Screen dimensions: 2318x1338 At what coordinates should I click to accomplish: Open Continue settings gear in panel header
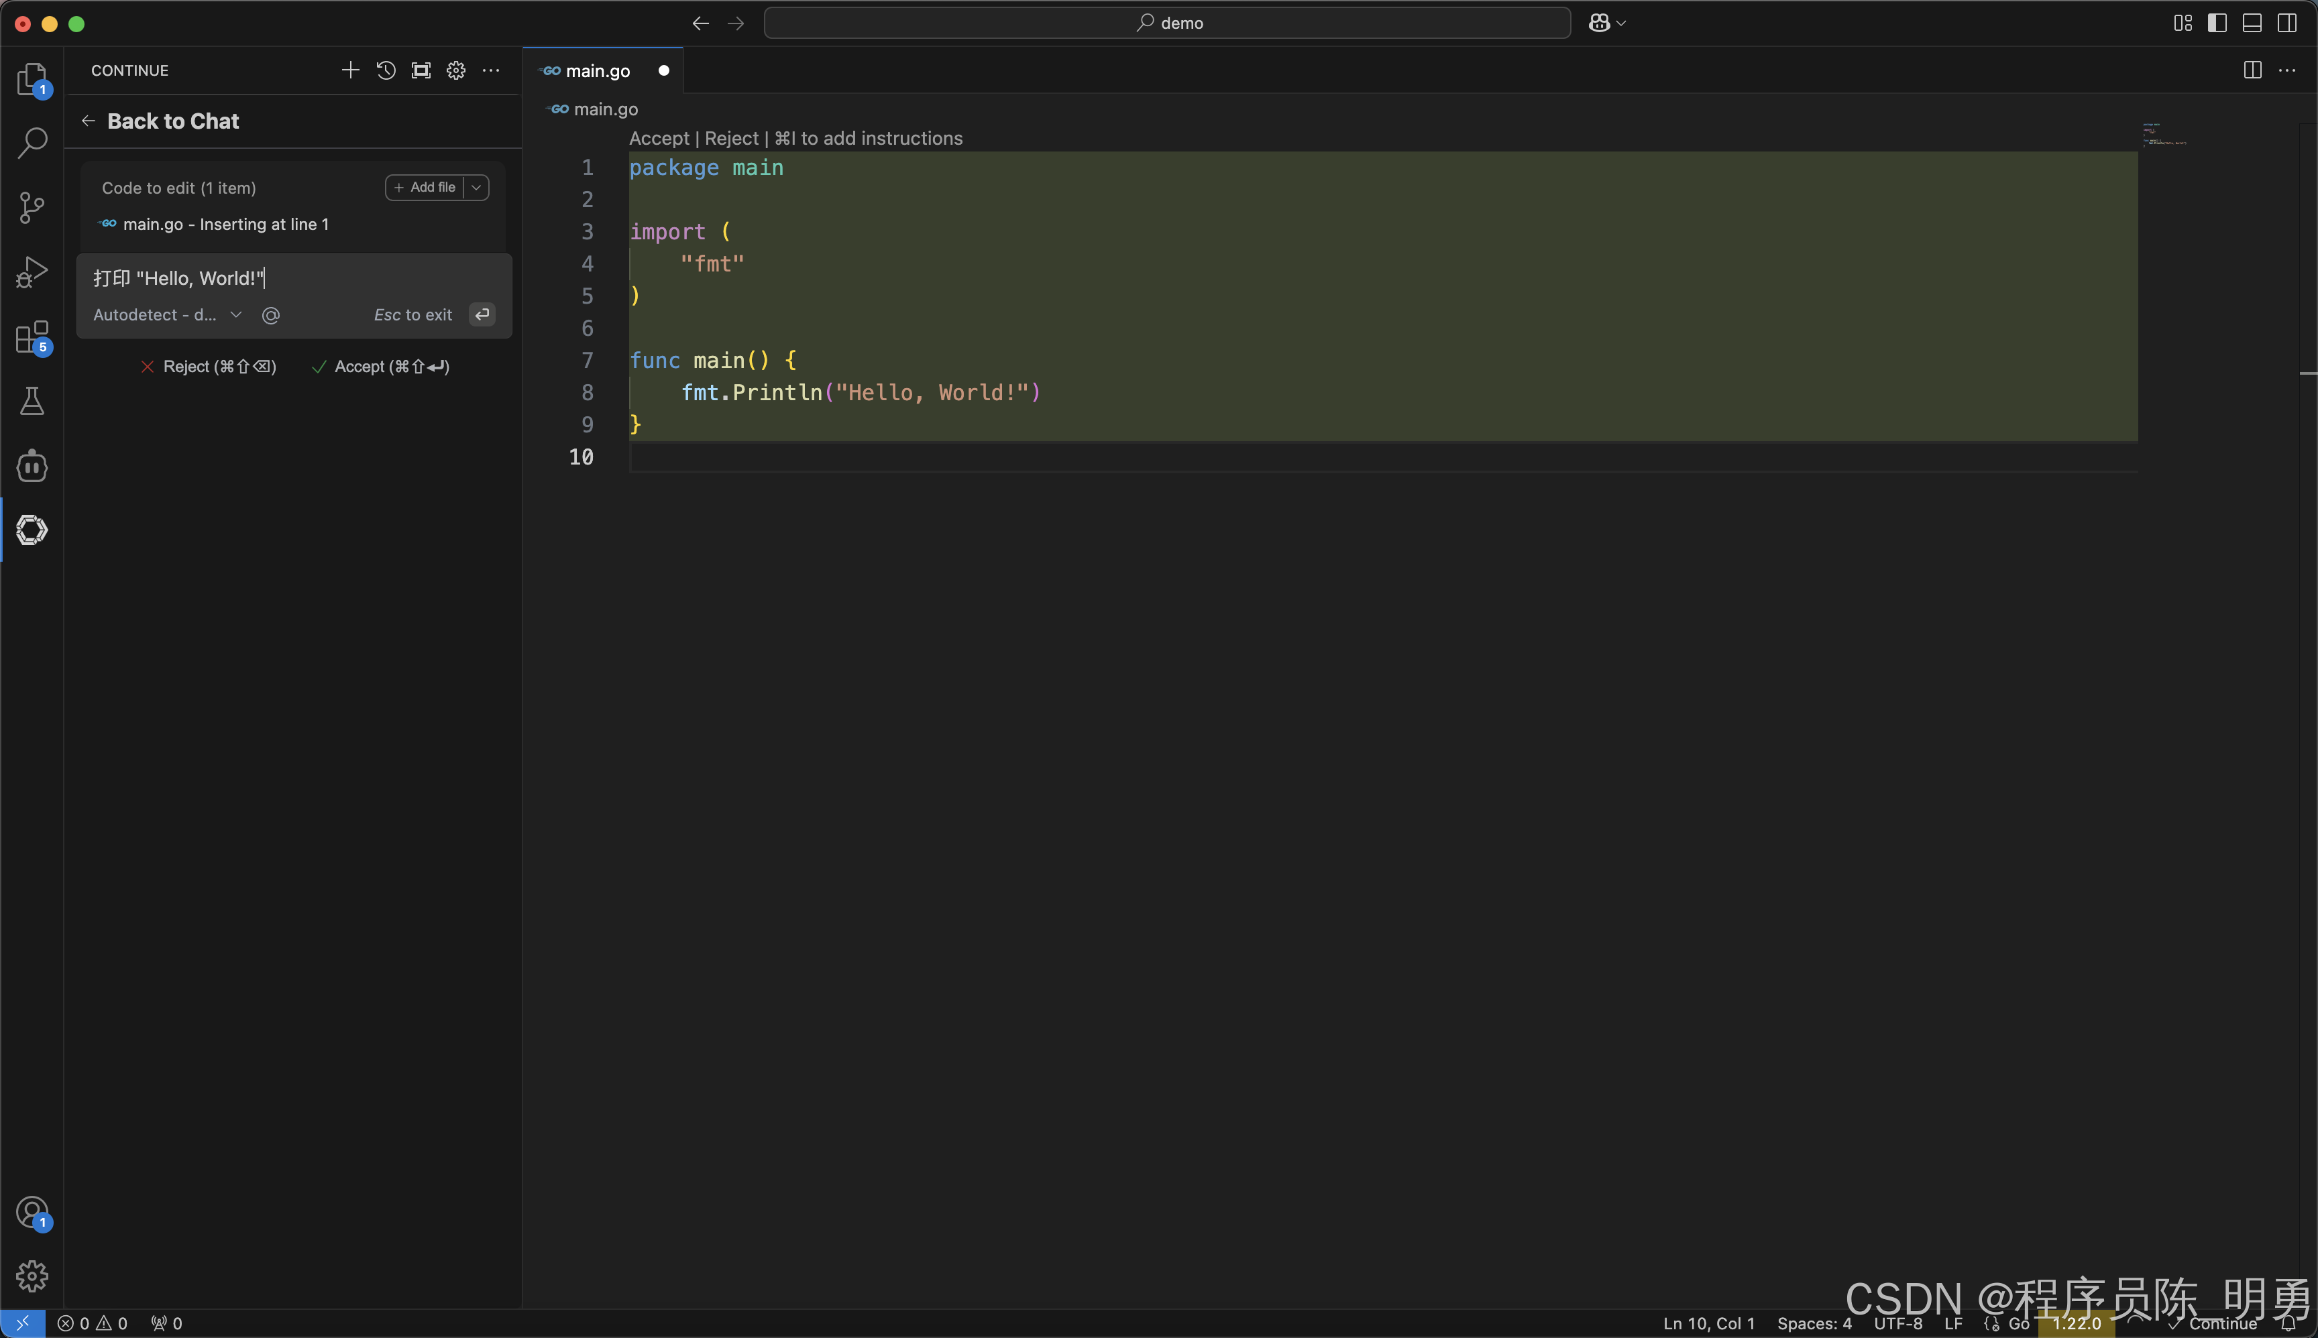point(456,71)
